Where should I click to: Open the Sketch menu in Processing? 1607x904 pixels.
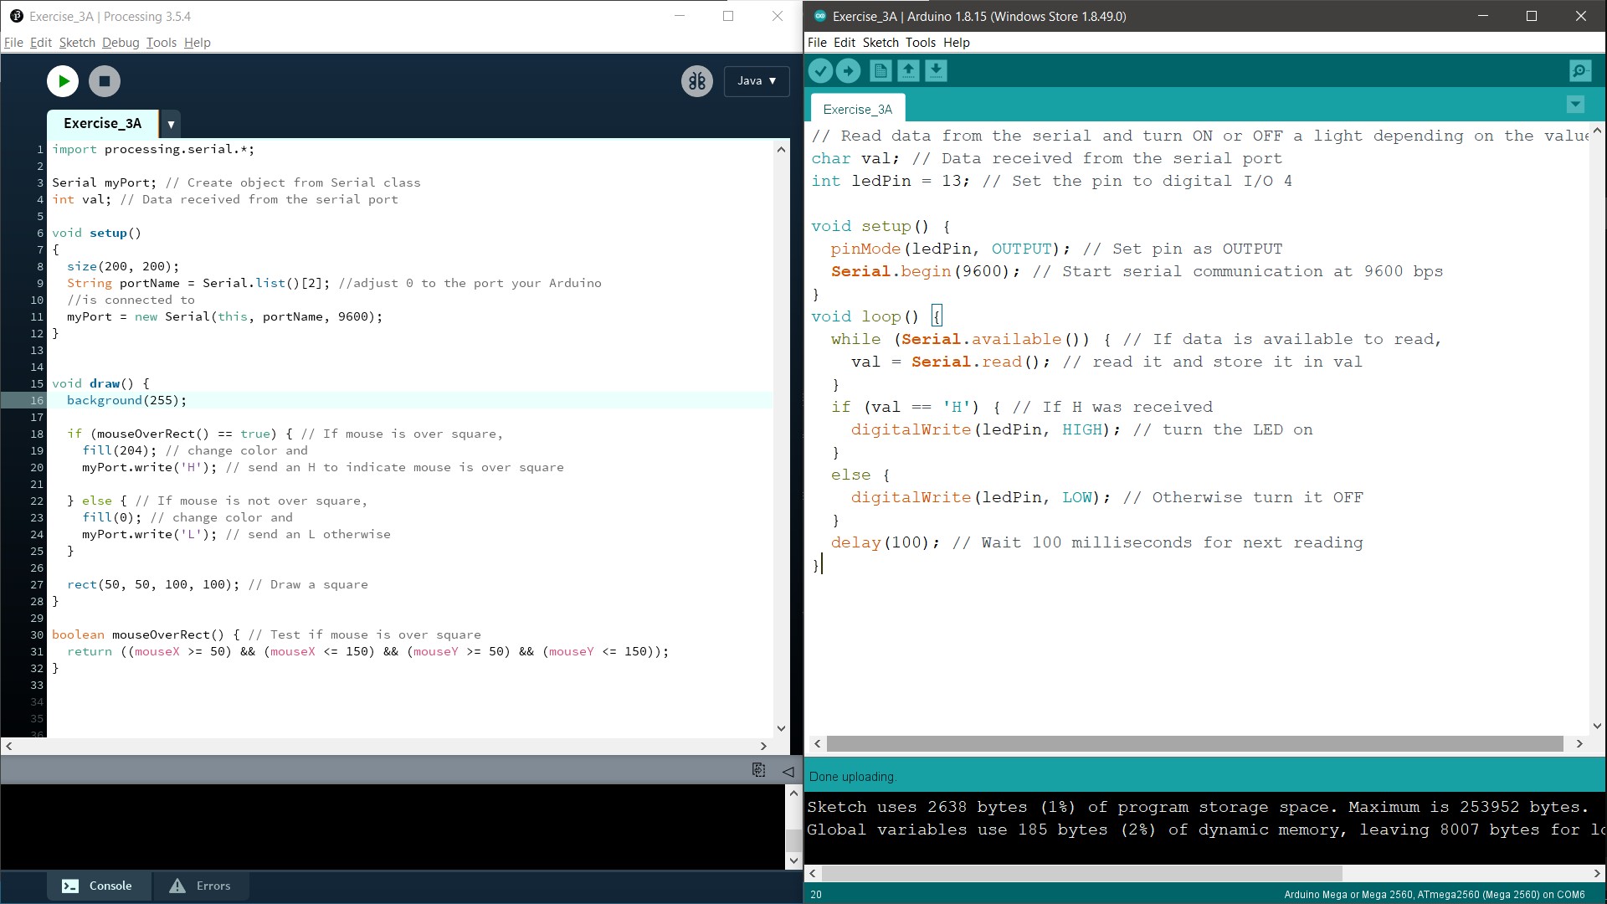[x=77, y=43]
